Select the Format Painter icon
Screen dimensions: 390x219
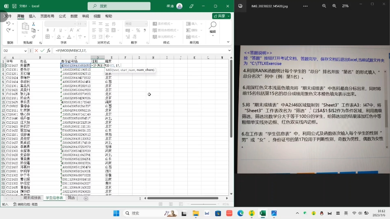pyautogui.click(x=34, y=36)
